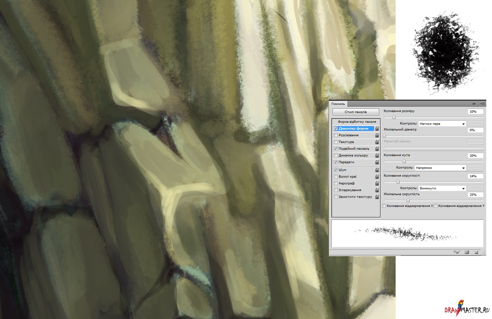The height and width of the screenshot is (319, 492).
Task: Enable the Аерограф checkbox
Action: click(x=336, y=183)
